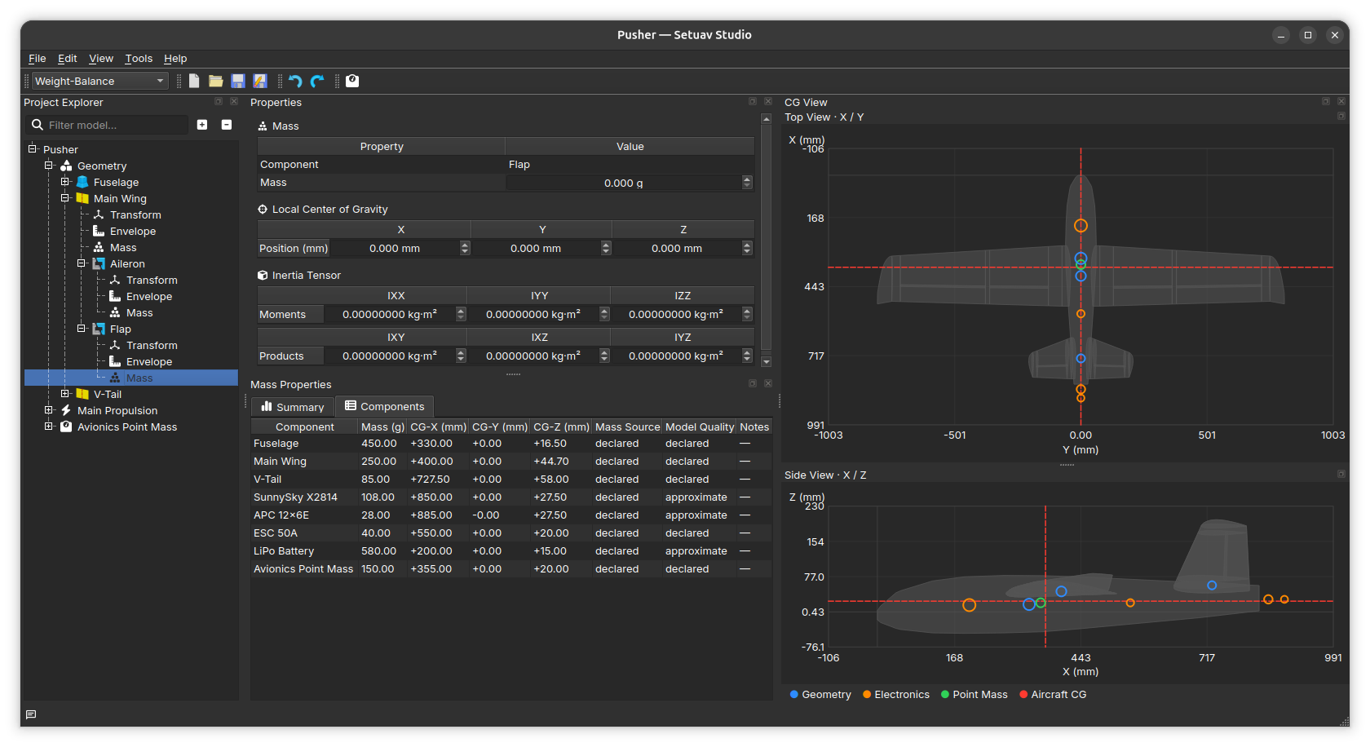The image size is (1370, 747).
Task: Click the V-Tail yellow wing icon
Action: pos(82,394)
